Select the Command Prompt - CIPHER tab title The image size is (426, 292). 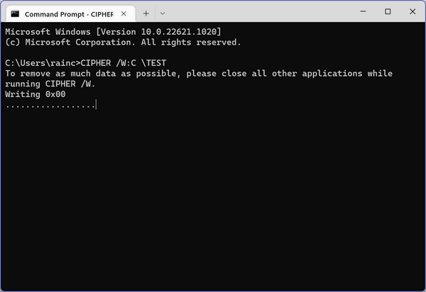[x=69, y=14]
